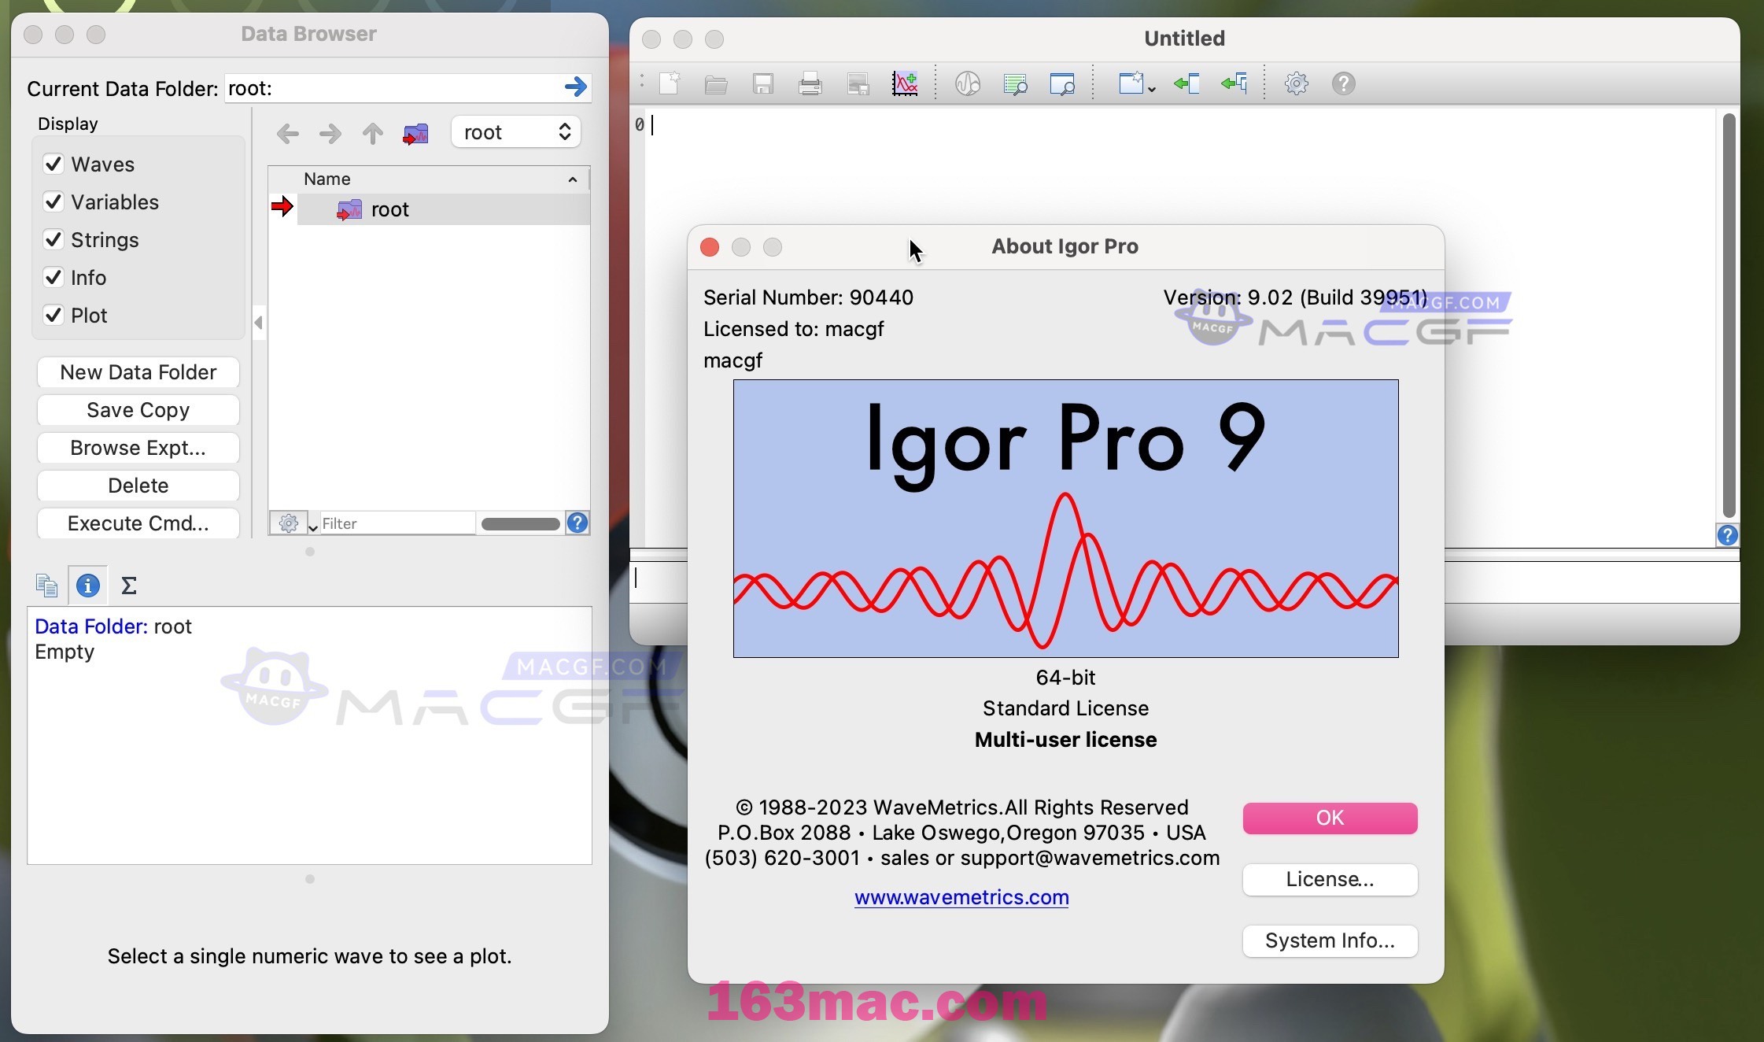This screenshot has height=1042, width=1764.
Task: Click the window magnifier browser icon
Action: [1062, 83]
